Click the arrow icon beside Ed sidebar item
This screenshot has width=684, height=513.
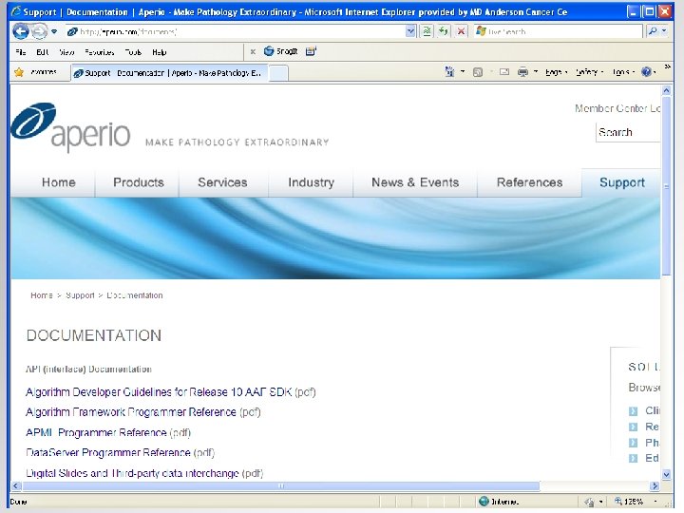click(633, 458)
